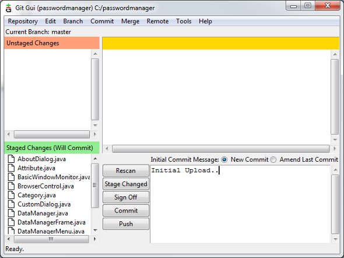Select Category.java in staged list

coord(37,195)
